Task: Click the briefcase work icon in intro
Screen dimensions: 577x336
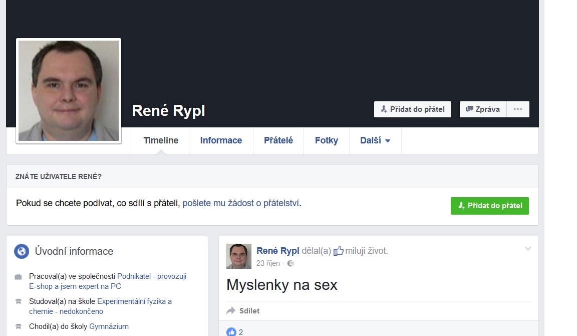Action: (x=19, y=276)
